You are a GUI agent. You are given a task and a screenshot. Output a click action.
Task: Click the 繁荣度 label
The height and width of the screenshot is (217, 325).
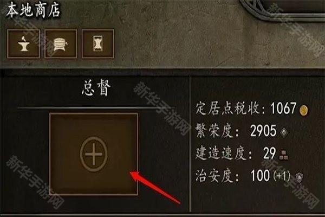click(x=217, y=131)
